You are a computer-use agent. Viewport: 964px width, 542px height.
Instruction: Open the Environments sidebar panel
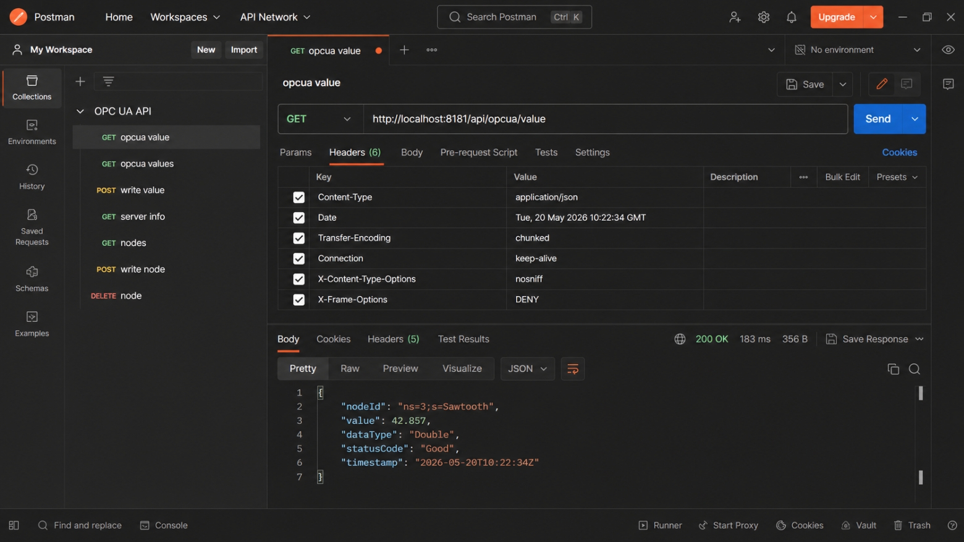coord(32,132)
